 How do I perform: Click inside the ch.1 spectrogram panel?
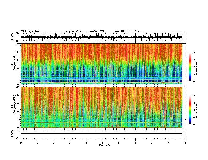pos(101,64)
